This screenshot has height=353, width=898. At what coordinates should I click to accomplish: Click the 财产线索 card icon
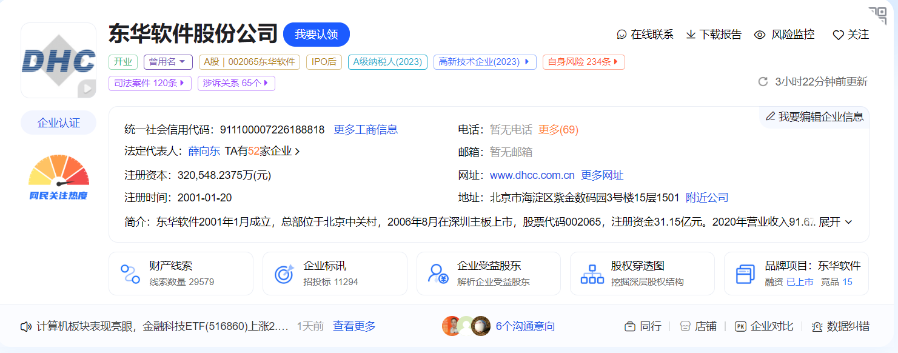click(130, 274)
